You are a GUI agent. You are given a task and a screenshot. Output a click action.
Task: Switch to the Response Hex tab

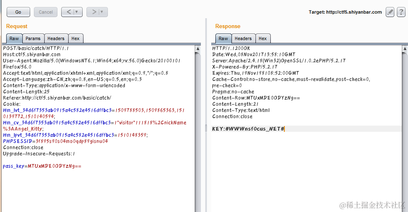point(262,38)
